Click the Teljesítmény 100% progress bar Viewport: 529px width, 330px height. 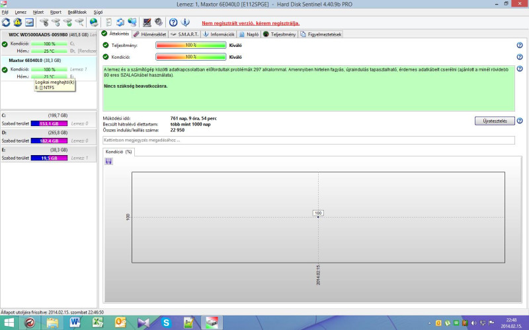(x=191, y=45)
